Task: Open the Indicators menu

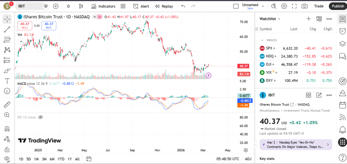Action: click(x=103, y=6)
